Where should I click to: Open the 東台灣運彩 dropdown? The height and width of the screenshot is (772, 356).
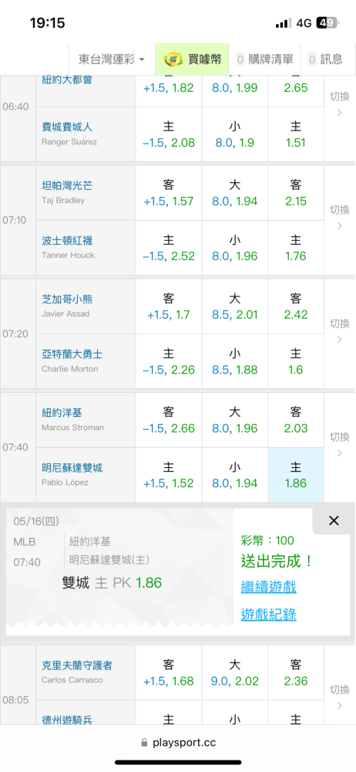112,59
